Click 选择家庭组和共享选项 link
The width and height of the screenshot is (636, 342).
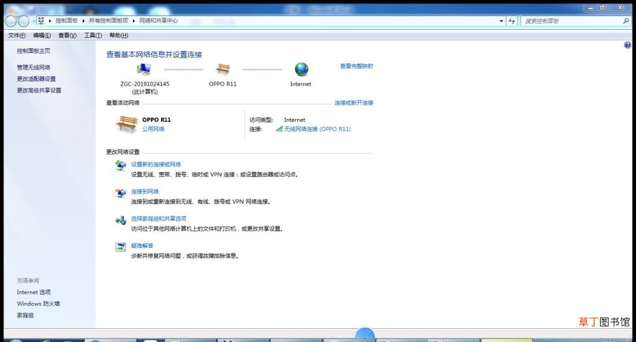pos(159,219)
